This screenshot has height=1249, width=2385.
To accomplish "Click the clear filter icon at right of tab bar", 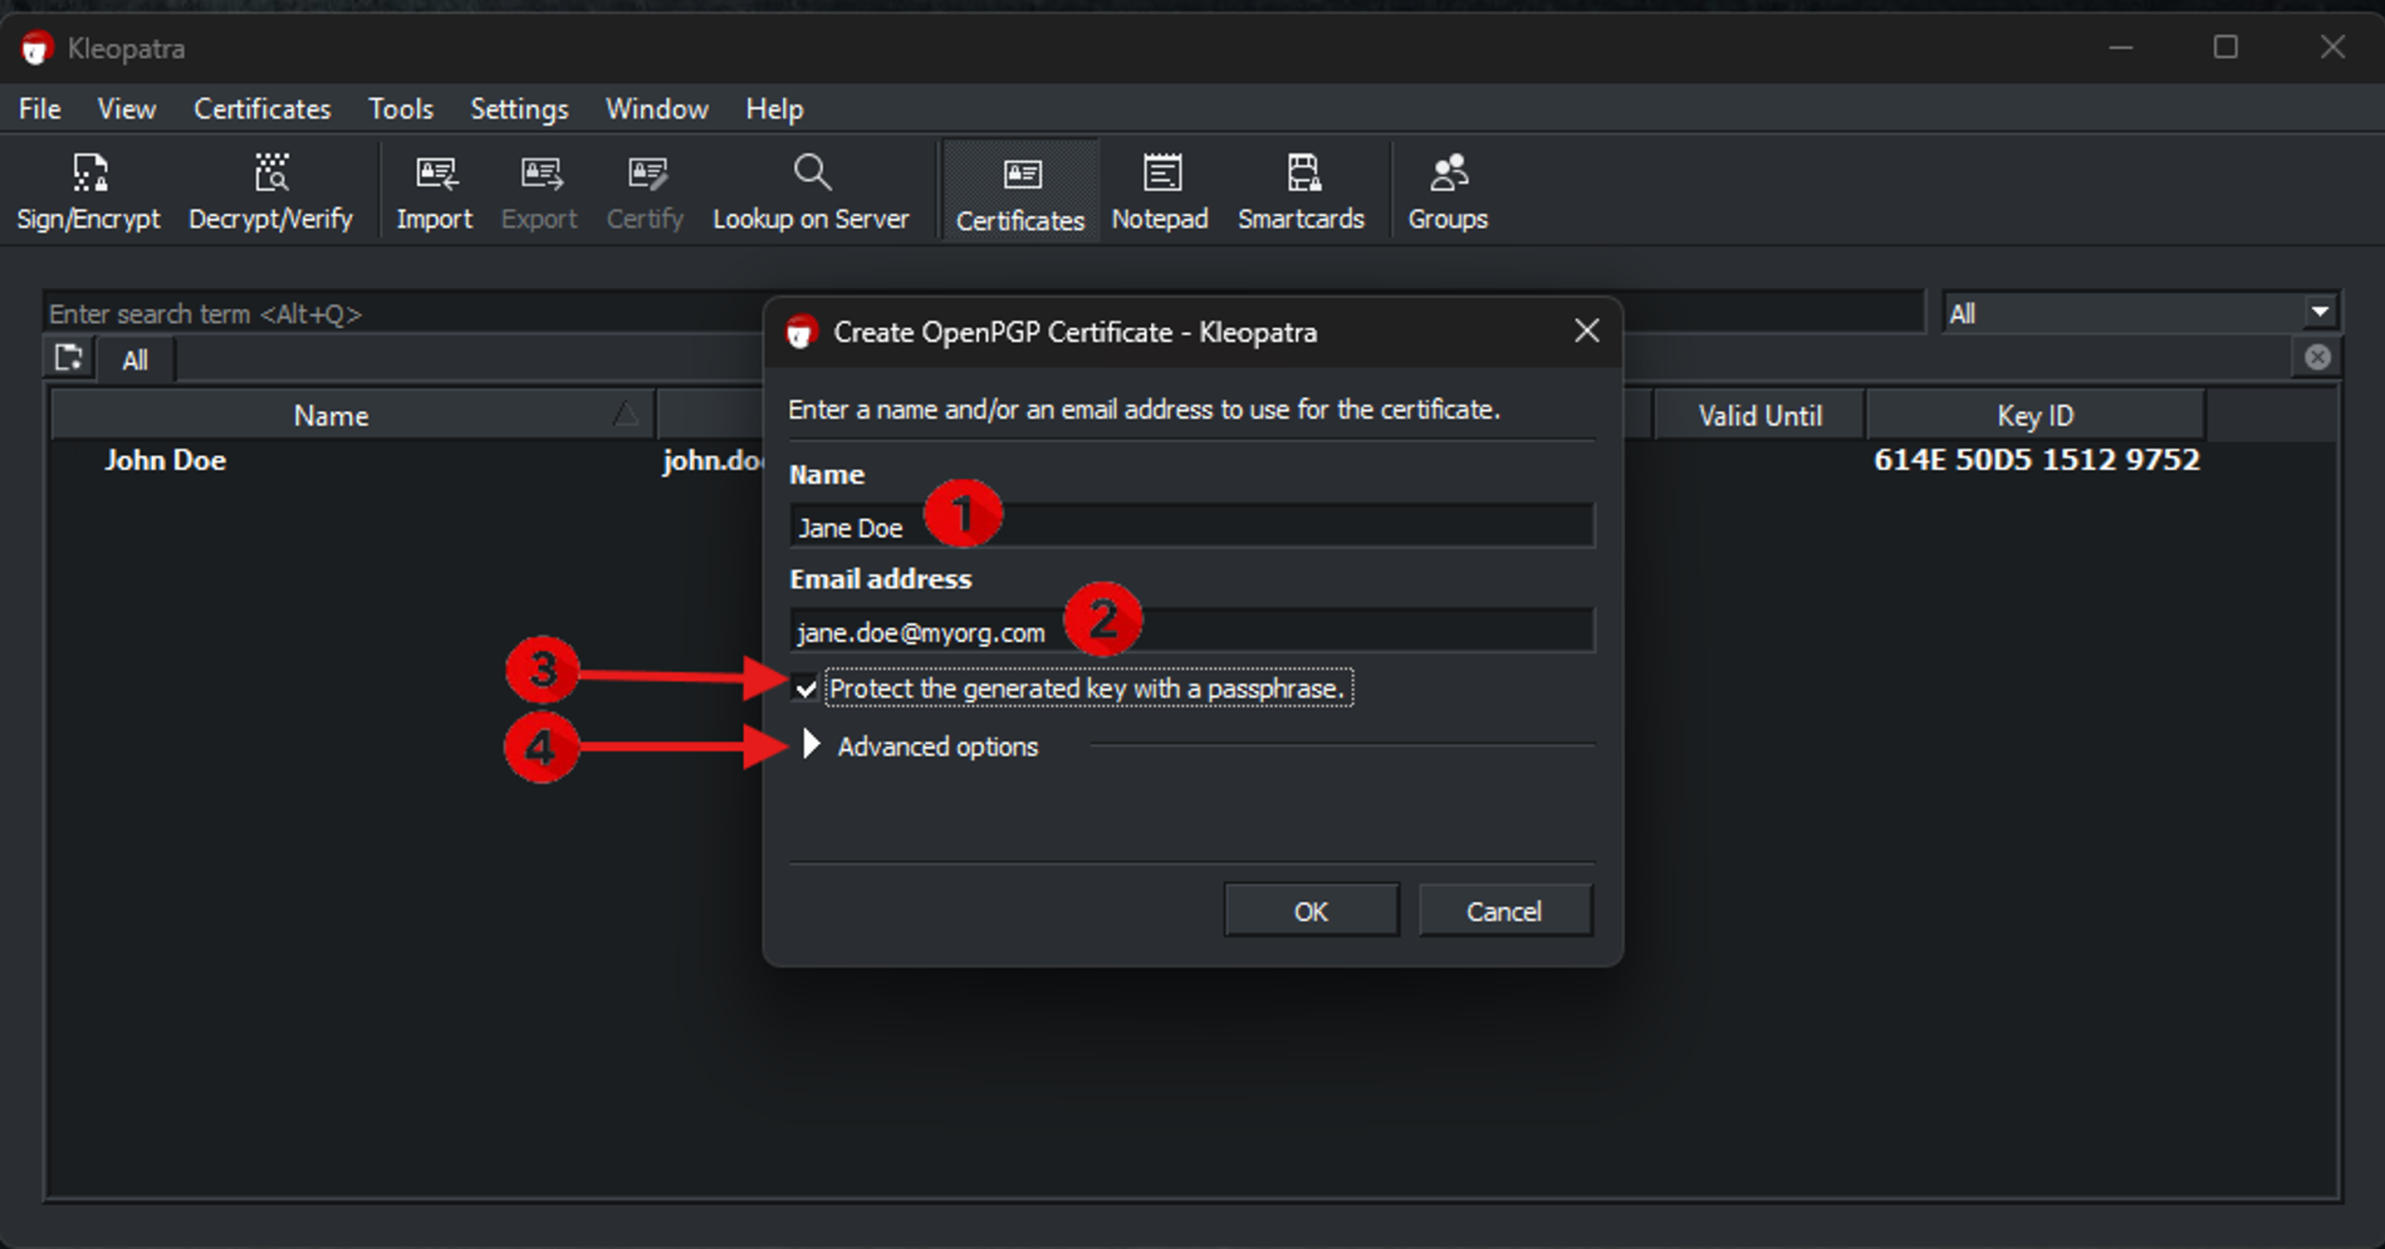I will (x=2318, y=357).
